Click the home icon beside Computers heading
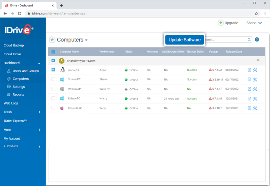Image resolution: width=270 pixels, height=186 pixels. coord(52,40)
